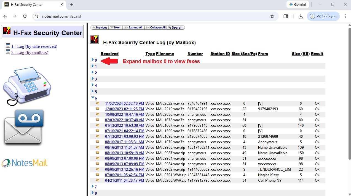Expand mailbox 0 triangle
Viewport: 351px width, 196px height.
pyautogui.click(x=93, y=60)
